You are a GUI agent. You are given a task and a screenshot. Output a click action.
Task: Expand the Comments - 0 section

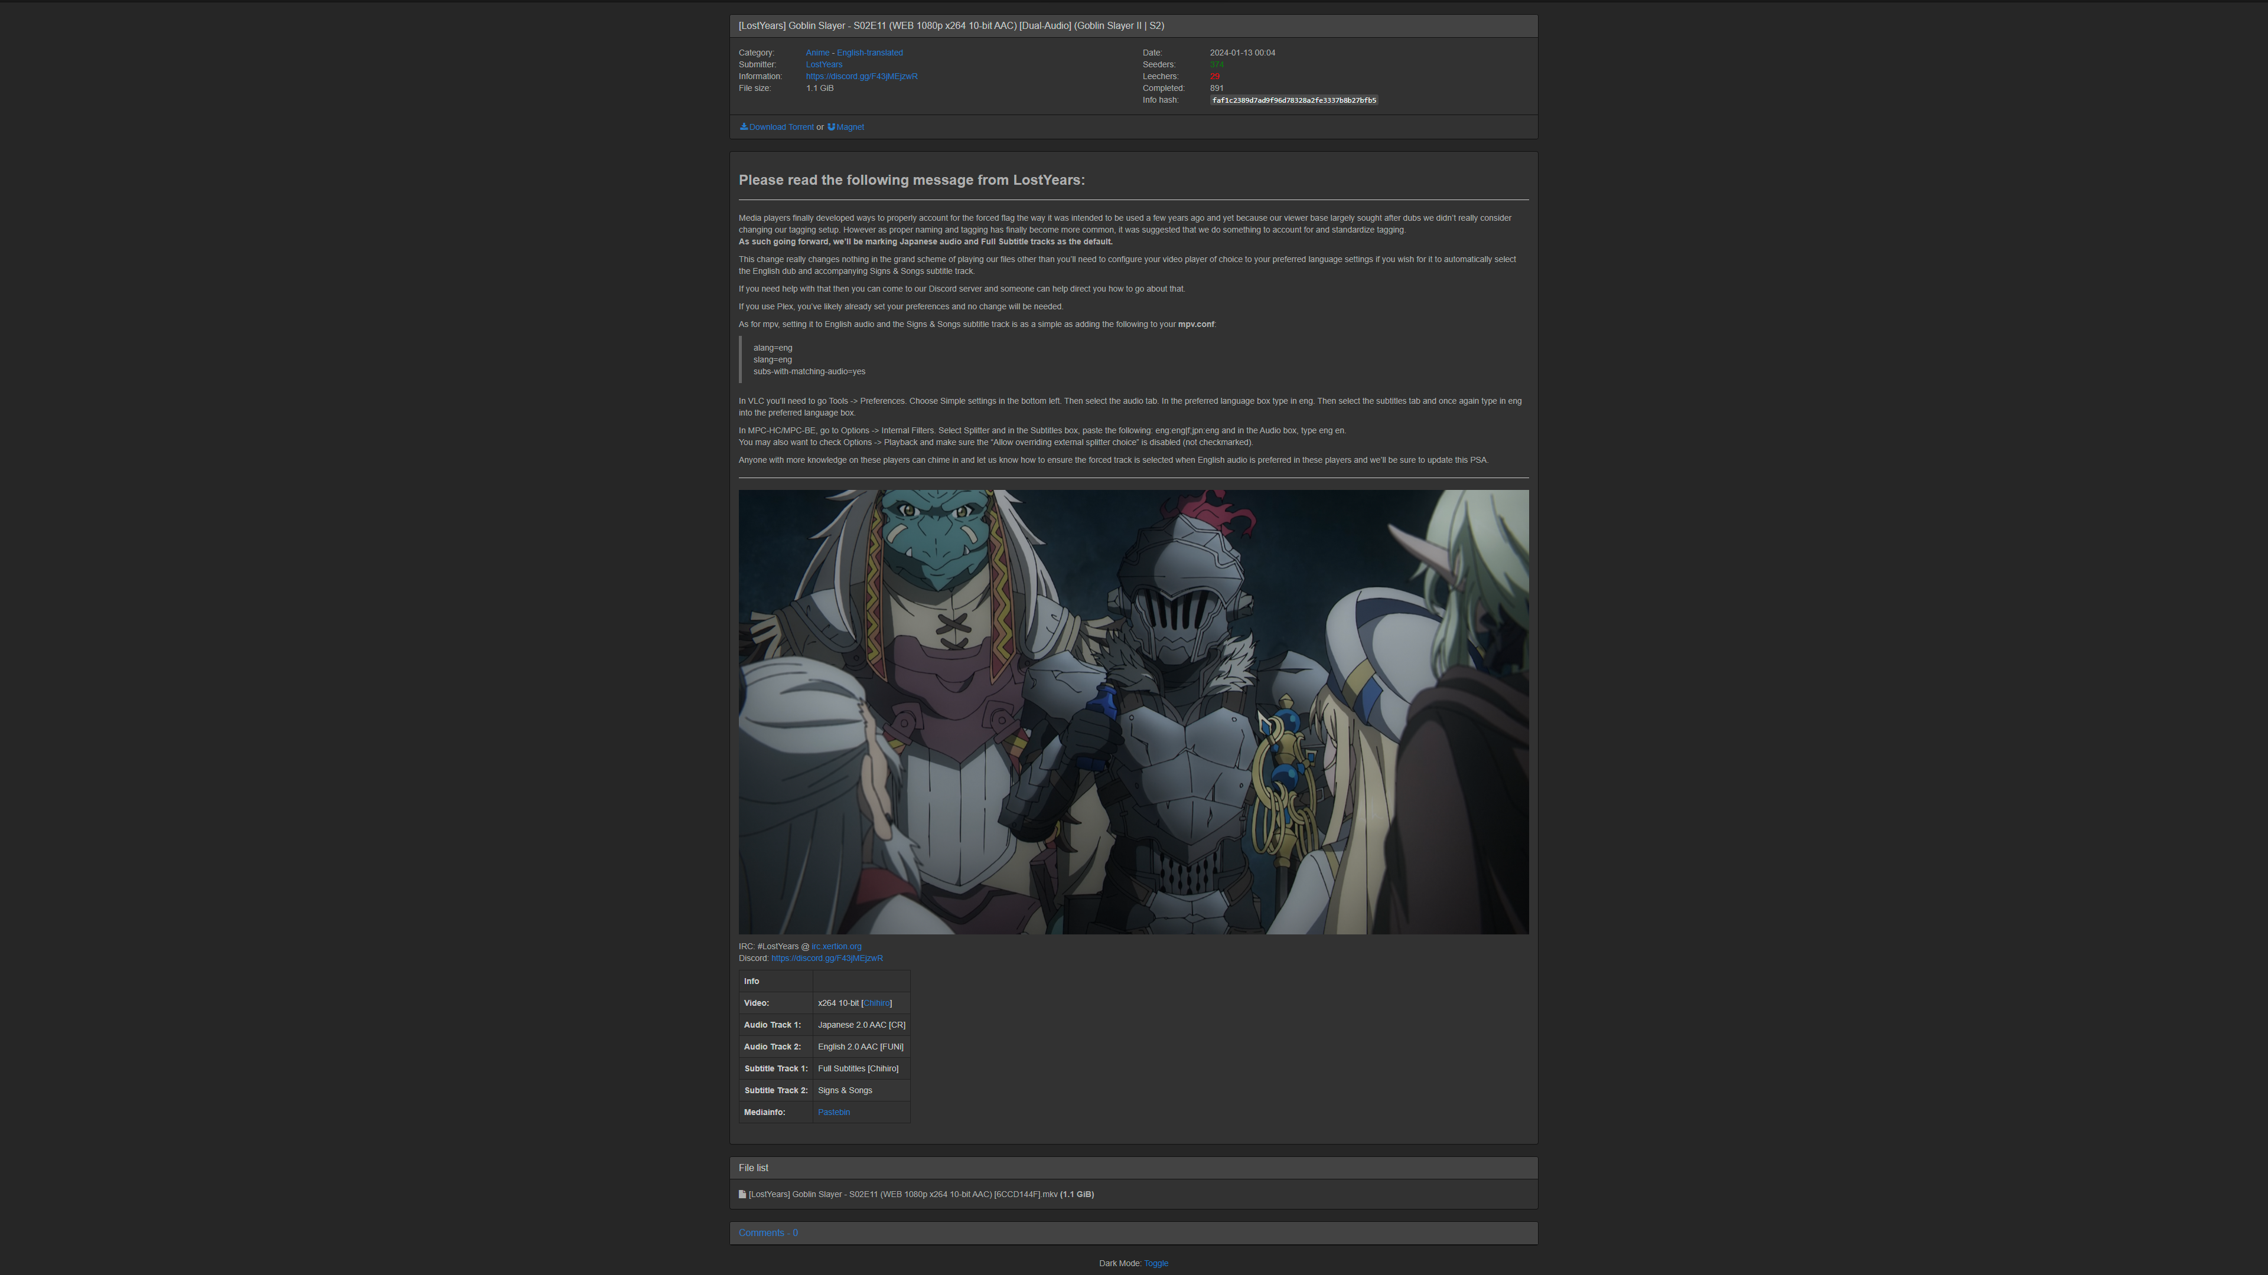click(x=768, y=1232)
